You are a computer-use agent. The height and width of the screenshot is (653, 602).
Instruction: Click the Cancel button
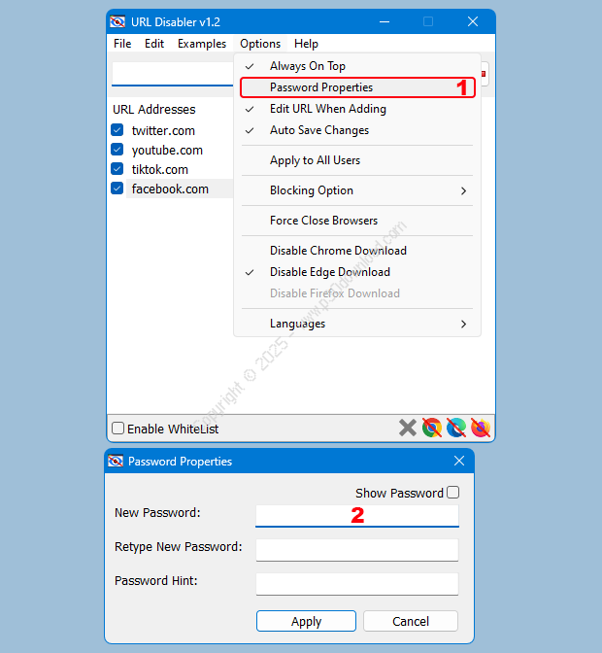tap(411, 621)
